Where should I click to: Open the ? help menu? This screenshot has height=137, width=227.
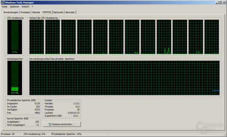click(x=32, y=7)
